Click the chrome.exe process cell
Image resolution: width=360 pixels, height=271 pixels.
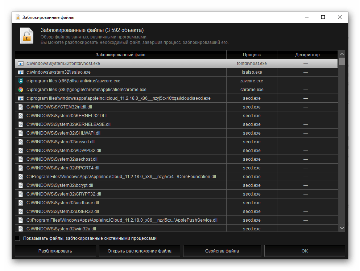252,90
